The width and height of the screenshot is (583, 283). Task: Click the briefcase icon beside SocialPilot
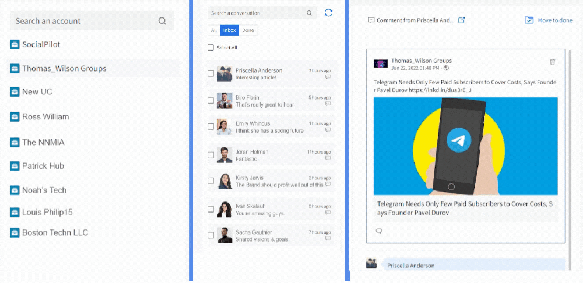[15, 44]
